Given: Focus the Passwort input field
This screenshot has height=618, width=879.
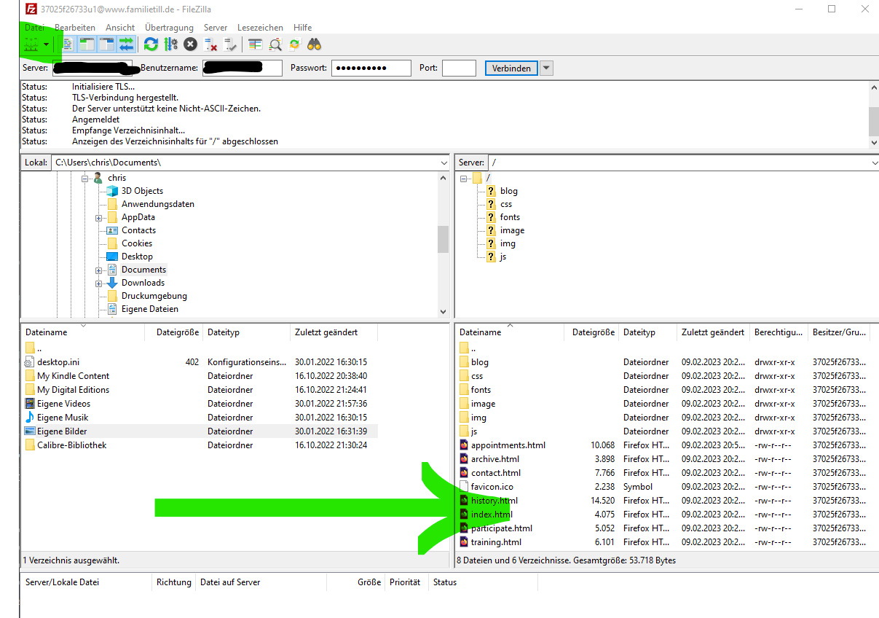Looking at the screenshot, I should (x=371, y=68).
